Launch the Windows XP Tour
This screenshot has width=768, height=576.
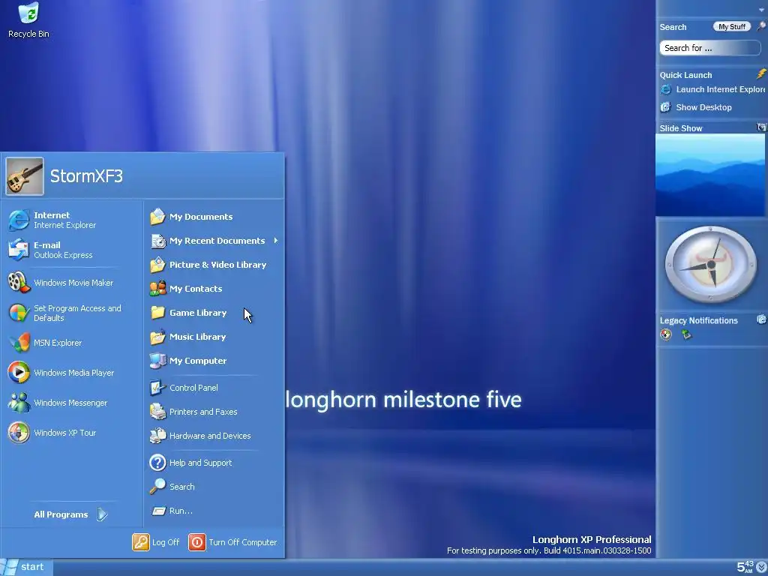coord(52,433)
